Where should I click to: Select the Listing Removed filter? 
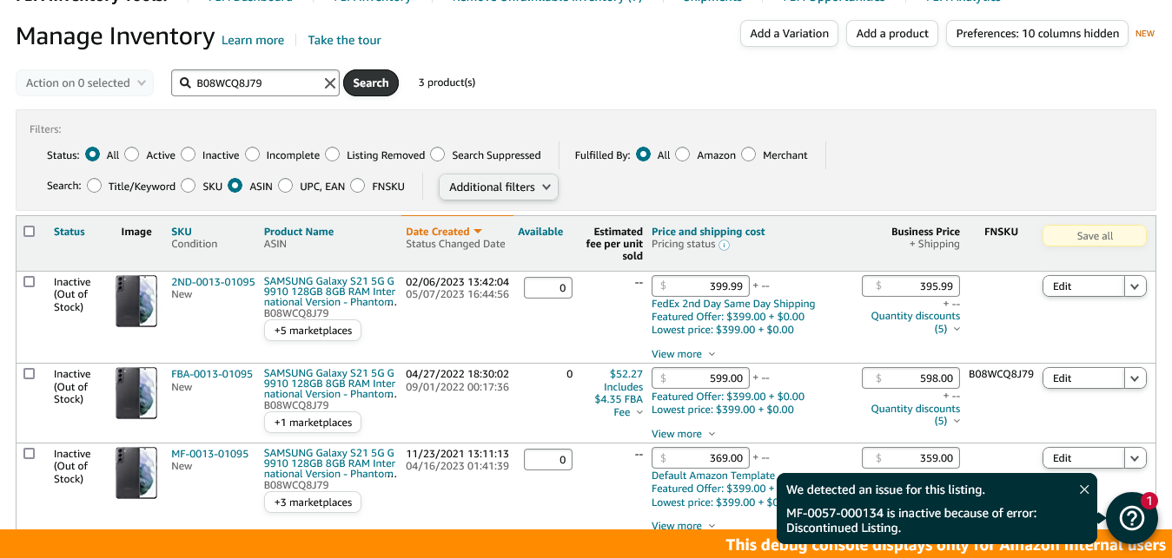pos(333,154)
